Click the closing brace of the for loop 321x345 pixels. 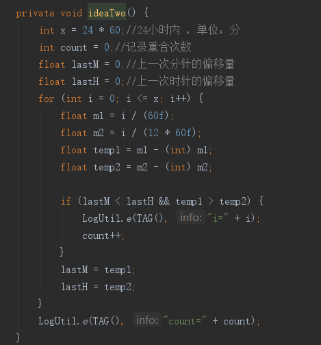pos(40,303)
